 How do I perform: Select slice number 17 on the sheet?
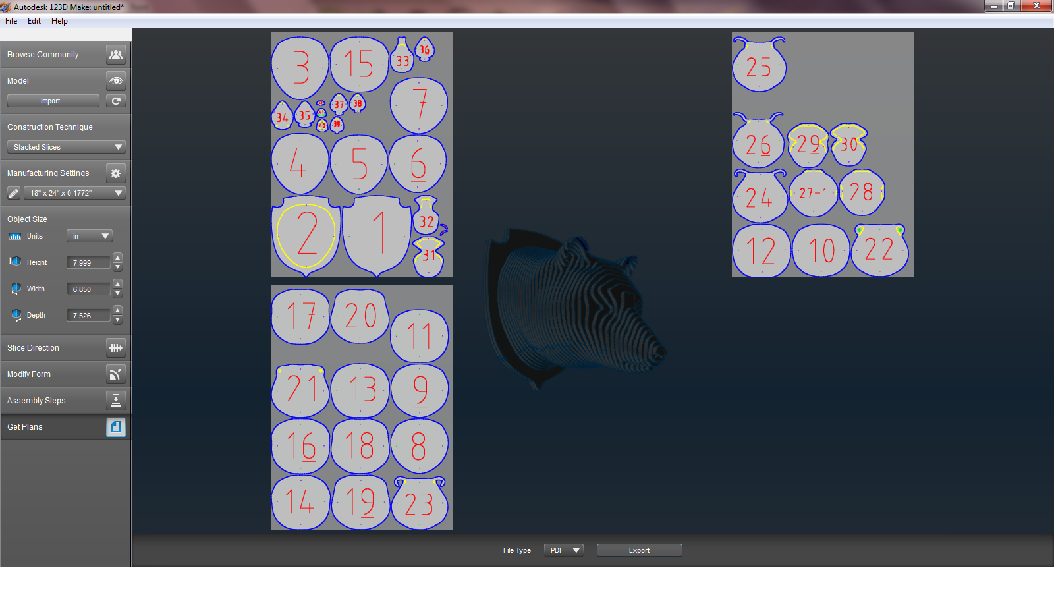pos(300,316)
